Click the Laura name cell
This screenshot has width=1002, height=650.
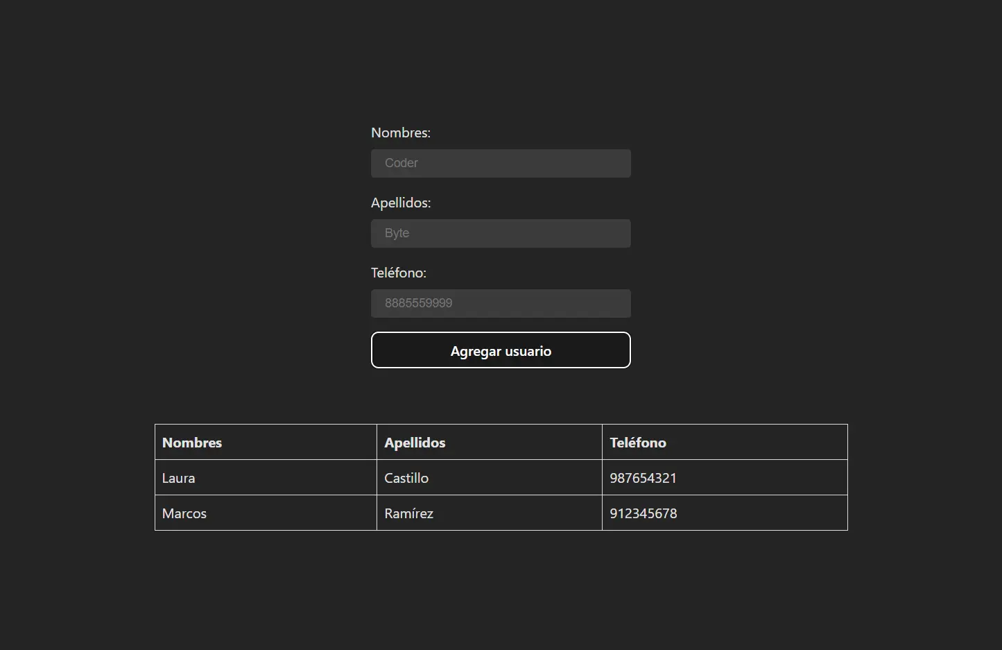click(178, 478)
